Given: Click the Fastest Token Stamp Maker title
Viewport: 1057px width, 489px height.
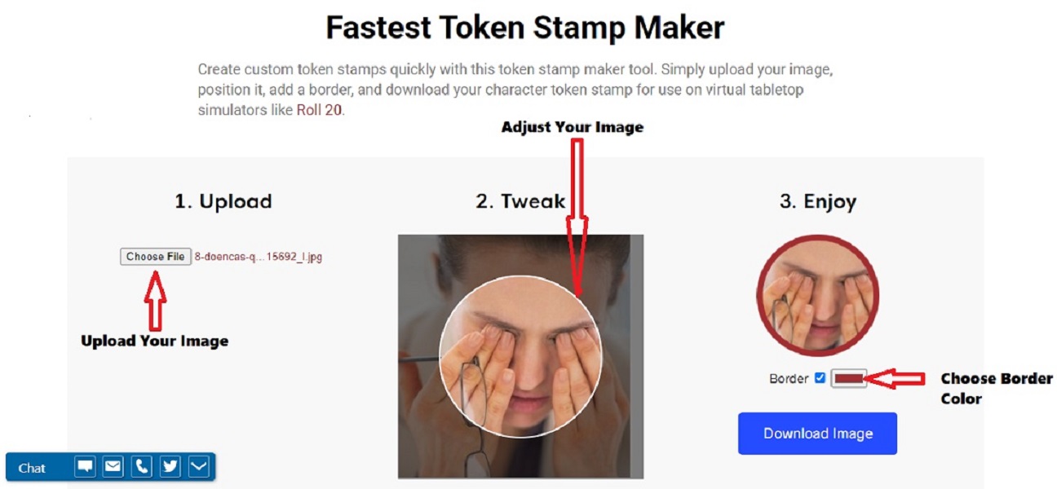Looking at the screenshot, I should coord(525,28).
